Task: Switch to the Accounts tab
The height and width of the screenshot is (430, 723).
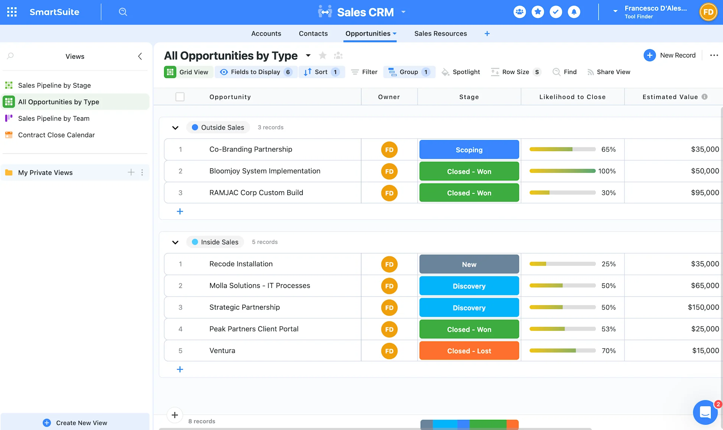Action: point(266,33)
